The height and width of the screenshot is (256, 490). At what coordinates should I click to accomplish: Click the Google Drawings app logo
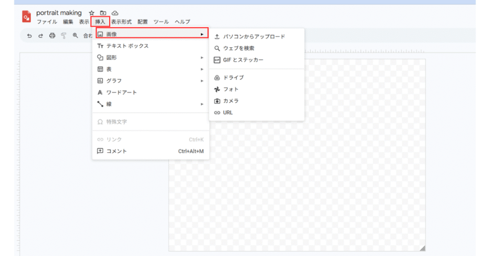26,17
